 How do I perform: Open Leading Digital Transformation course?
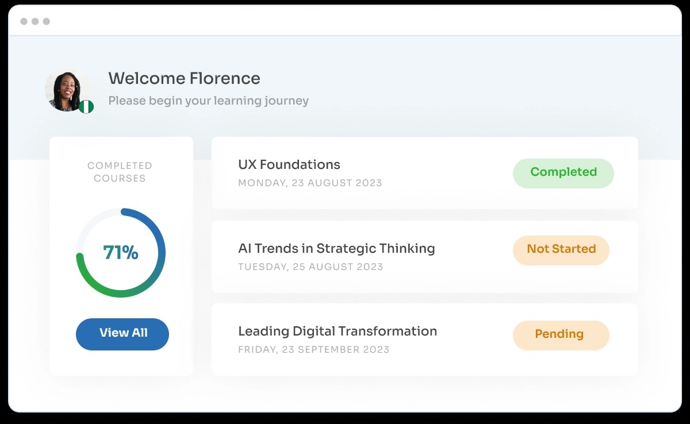tap(338, 332)
